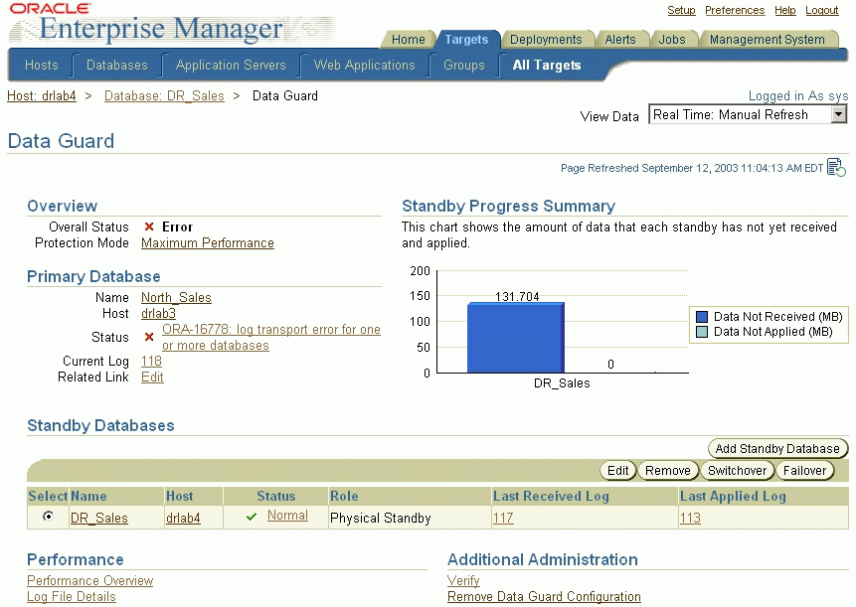Click the Normal status link
856x607 pixels.
[287, 515]
